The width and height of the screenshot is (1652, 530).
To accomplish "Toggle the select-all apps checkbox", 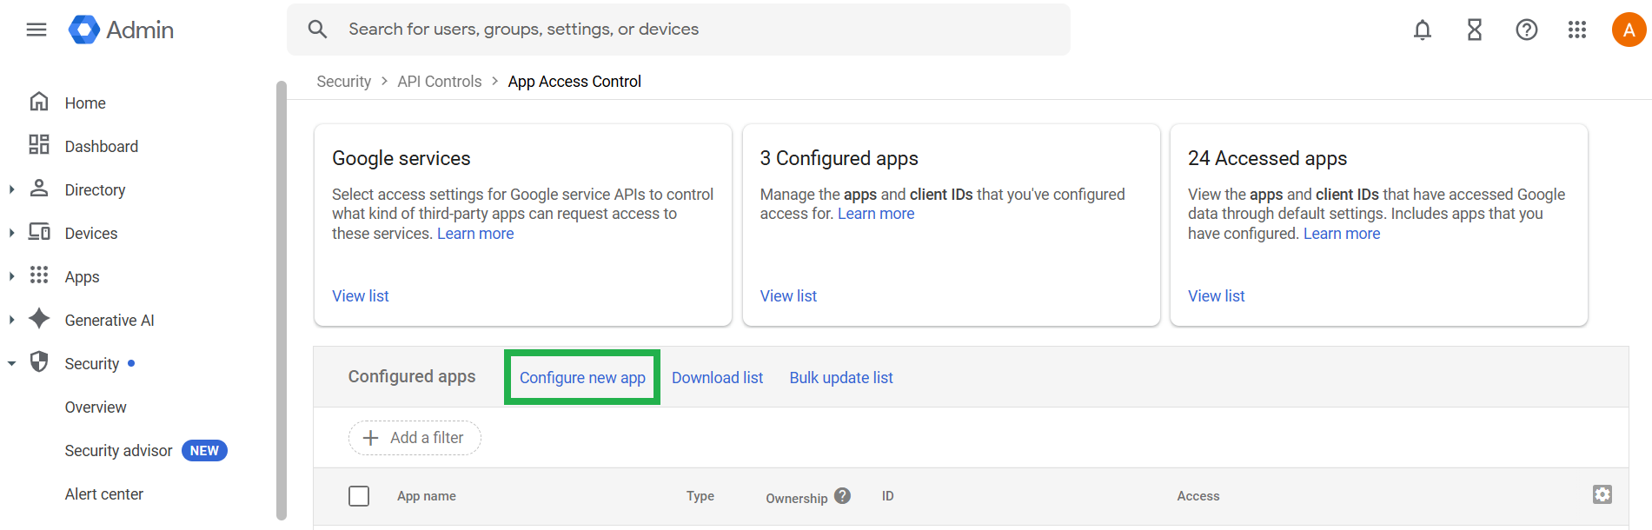I will click(x=359, y=496).
